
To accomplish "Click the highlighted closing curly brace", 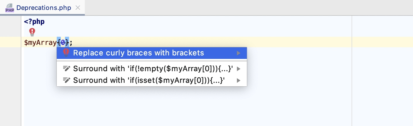I will coord(67,43).
